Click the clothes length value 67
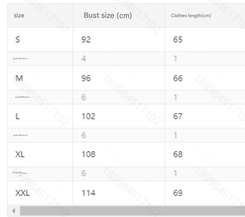245x217 pixels. (x=178, y=116)
